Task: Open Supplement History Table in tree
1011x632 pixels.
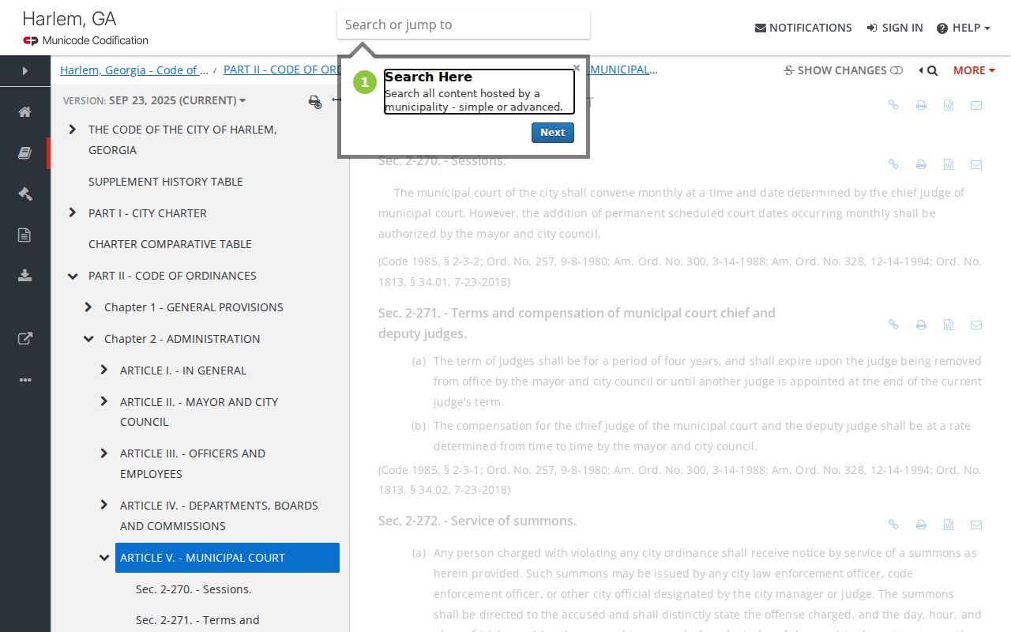Action: pyautogui.click(x=166, y=182)
